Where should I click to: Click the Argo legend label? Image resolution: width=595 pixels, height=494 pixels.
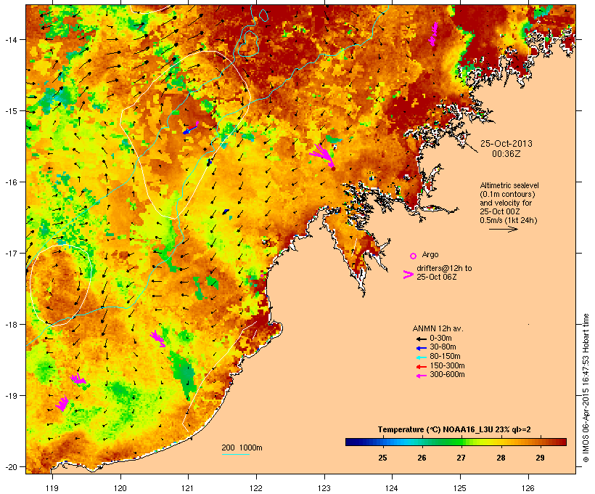[x=430, y=254]
